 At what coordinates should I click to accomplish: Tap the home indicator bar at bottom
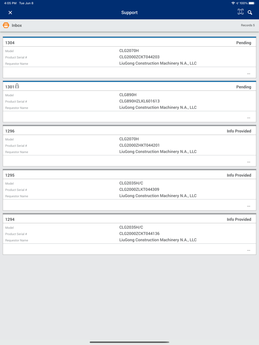(x=129, y=342)
